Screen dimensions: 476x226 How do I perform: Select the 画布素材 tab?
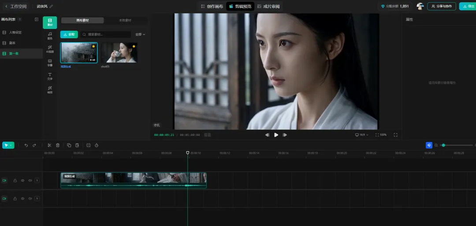point(82,21)
